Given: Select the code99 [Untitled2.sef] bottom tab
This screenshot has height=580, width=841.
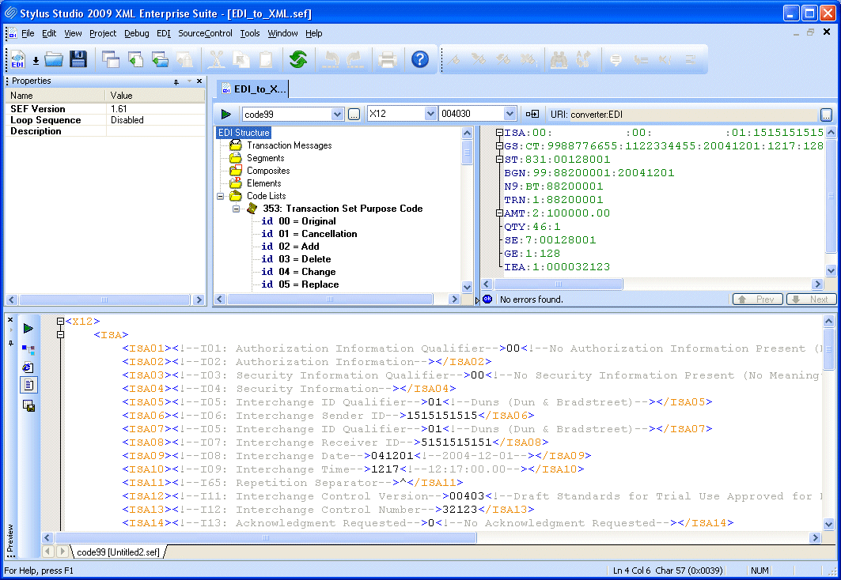Looking at the screenshot, I should coord(118,552).
